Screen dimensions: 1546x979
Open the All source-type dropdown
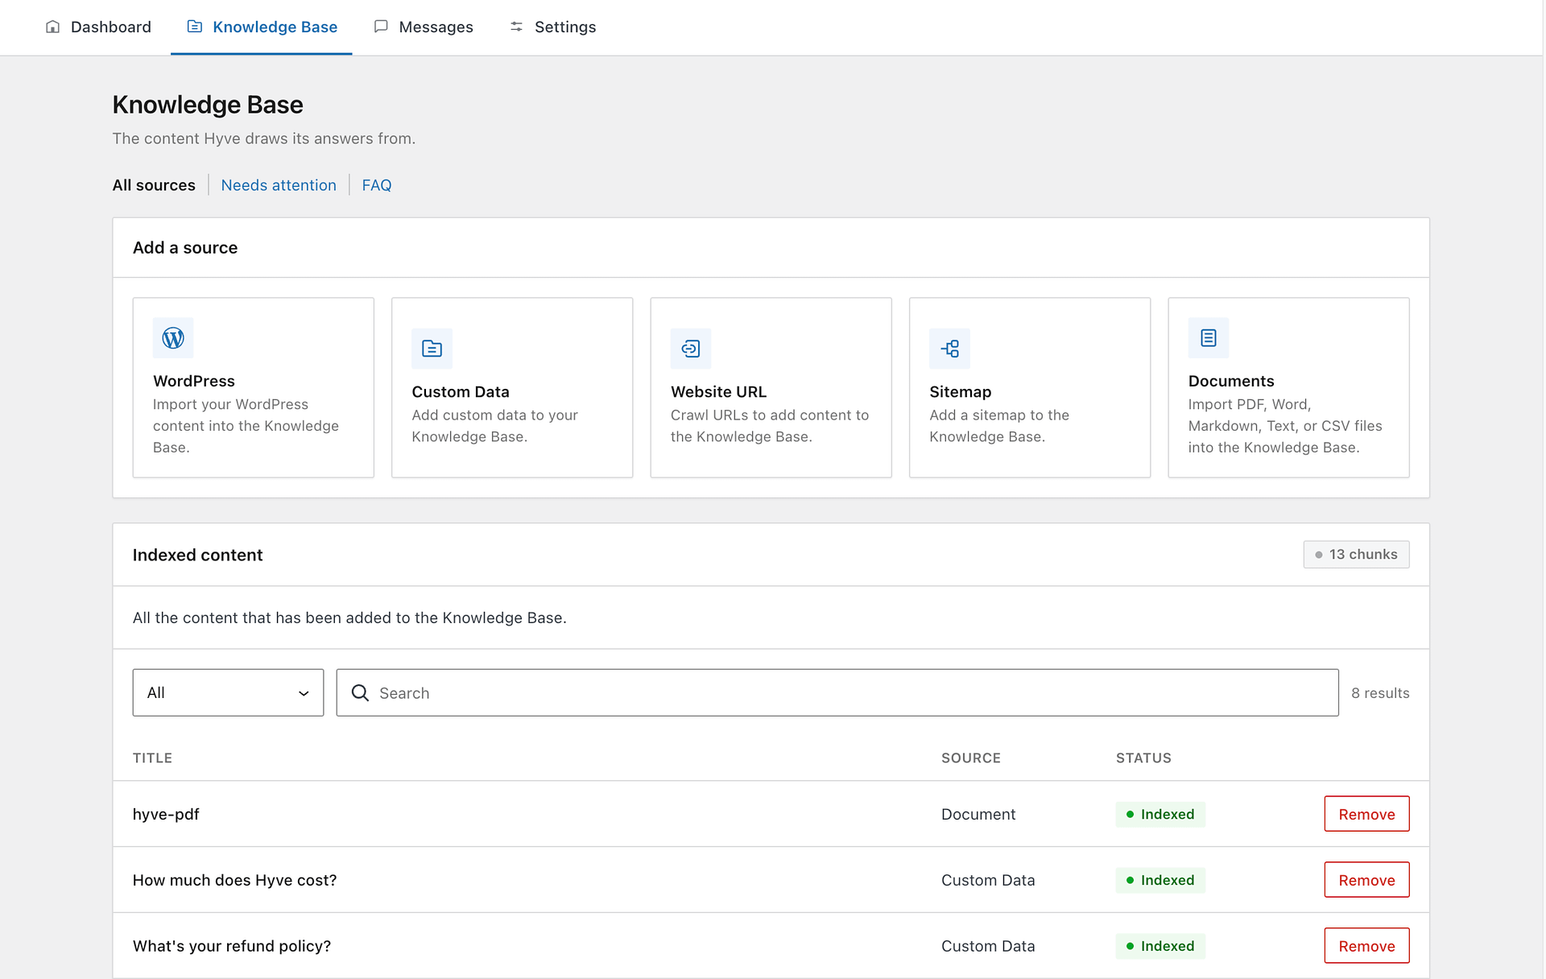click(228, 692)
